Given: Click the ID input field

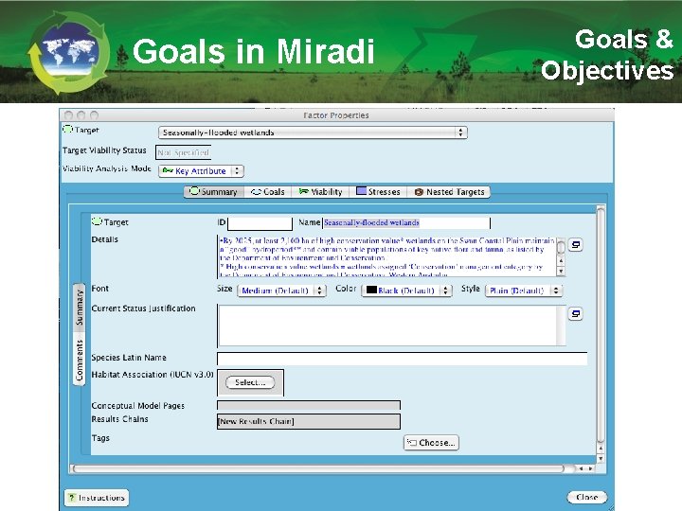Looking at the screenshot, I should coord(260,223).
